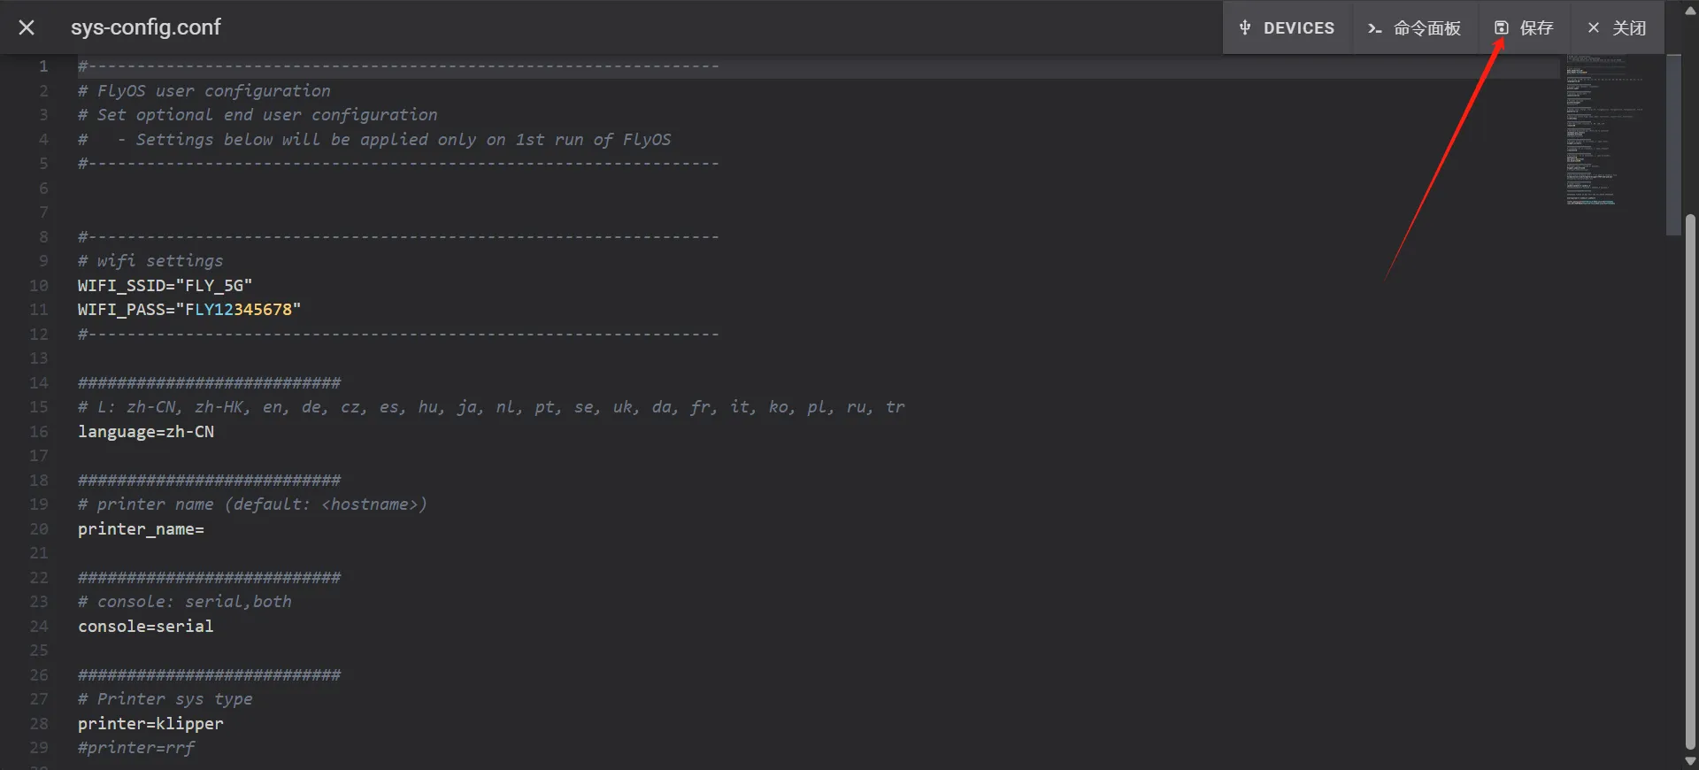Click on the printer=klipper line
Viewport: 1699px width, 770px height.
150,724
